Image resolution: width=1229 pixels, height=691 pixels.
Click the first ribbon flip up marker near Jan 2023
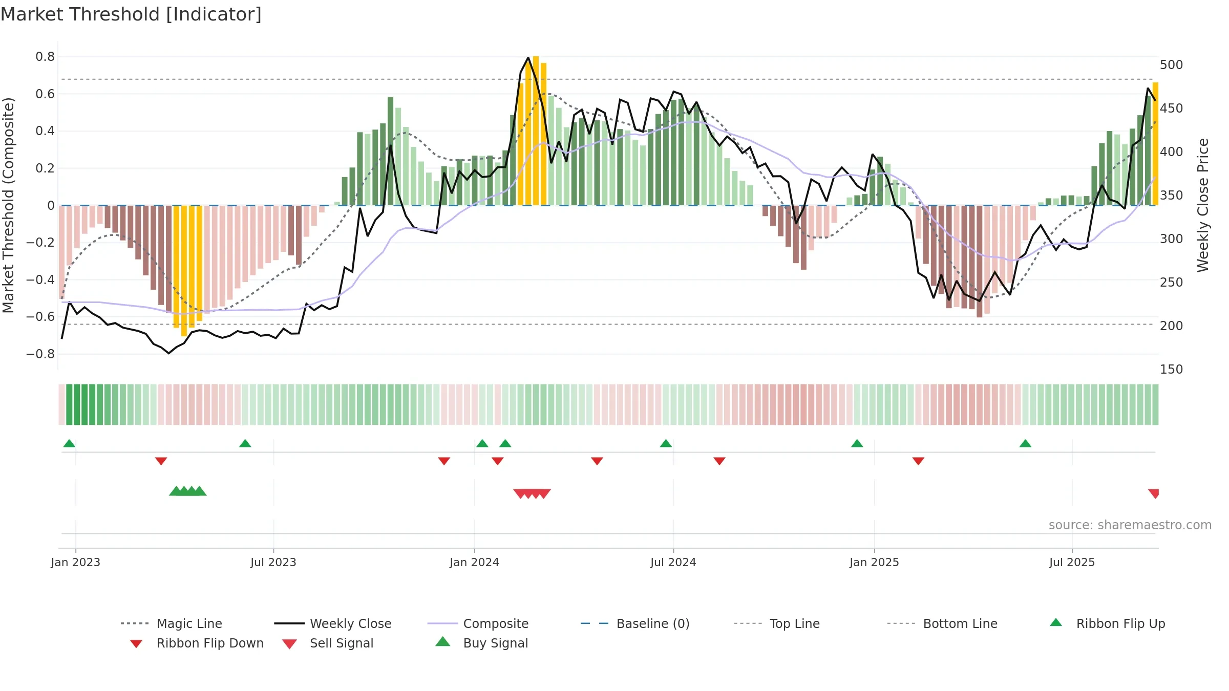[70, 443]
